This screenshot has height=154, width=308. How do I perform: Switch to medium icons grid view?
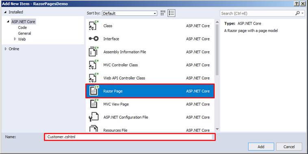click(163, 13)
